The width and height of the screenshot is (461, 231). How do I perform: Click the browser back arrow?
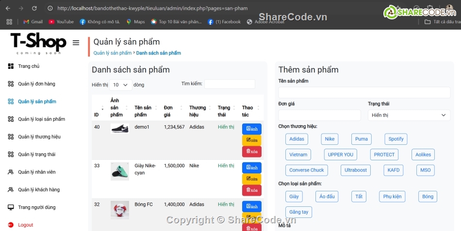(8, 9)
